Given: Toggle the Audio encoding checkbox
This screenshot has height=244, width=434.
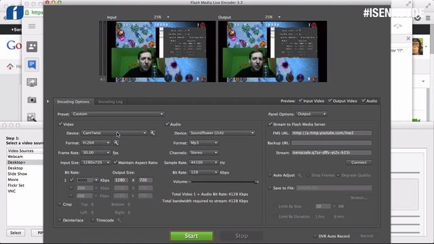Looking at the screenshot, I should coord(167,124).
